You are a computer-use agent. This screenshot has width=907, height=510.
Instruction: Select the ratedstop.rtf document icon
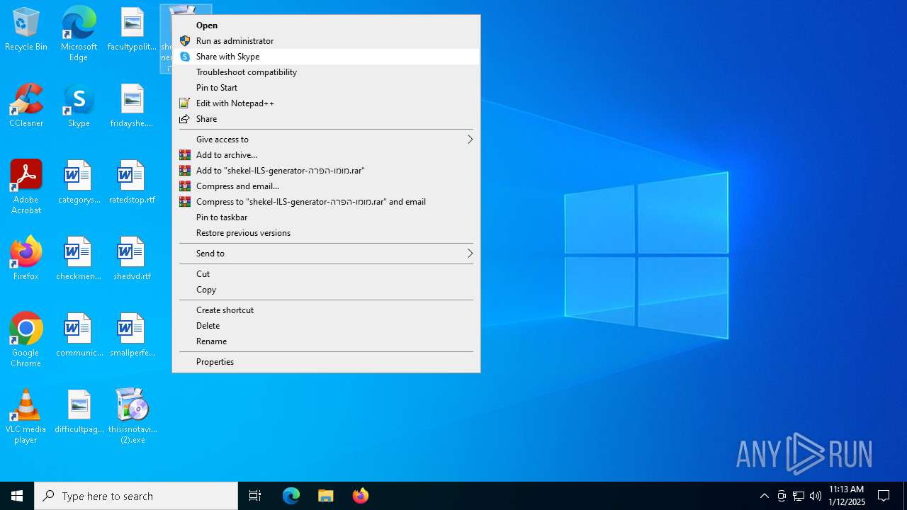coord(132,183)
